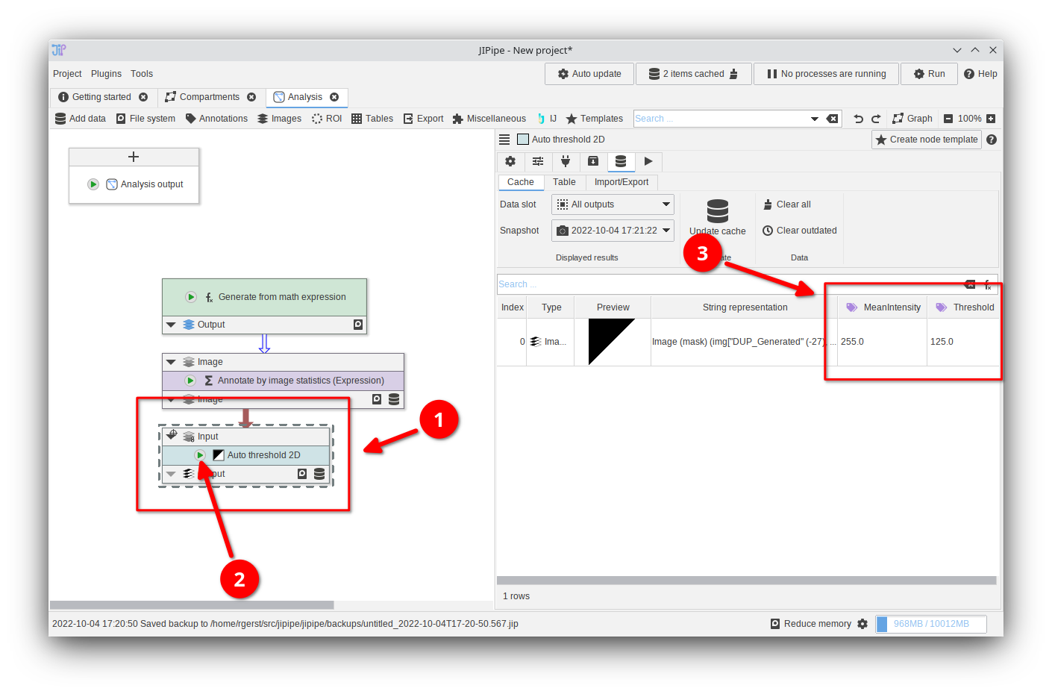
Task: Open the Data slot All outputs dropdown
Action: [x=613, y=204]
